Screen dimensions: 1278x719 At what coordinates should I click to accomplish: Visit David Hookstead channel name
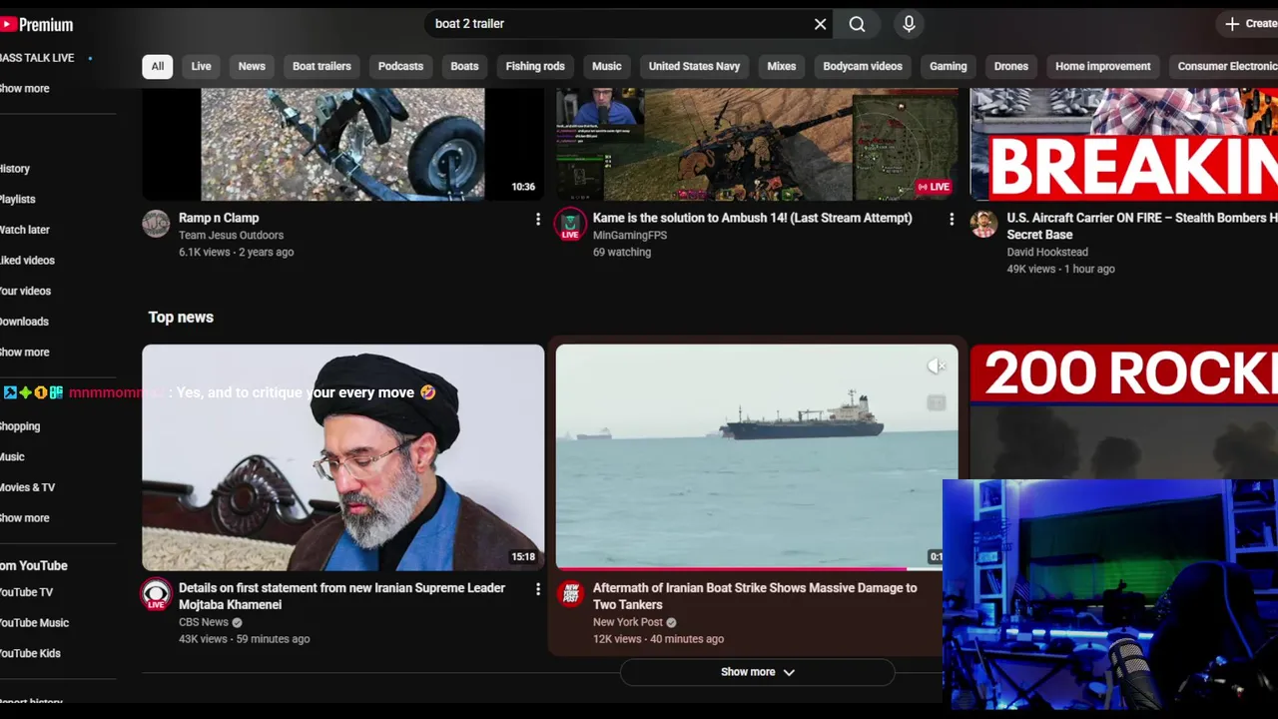[x=1047, y=253]
